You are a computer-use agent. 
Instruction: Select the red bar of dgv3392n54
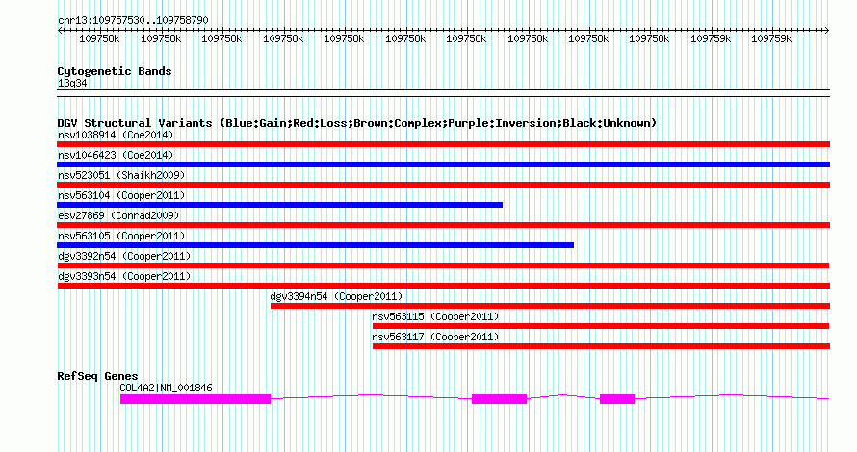443,265
